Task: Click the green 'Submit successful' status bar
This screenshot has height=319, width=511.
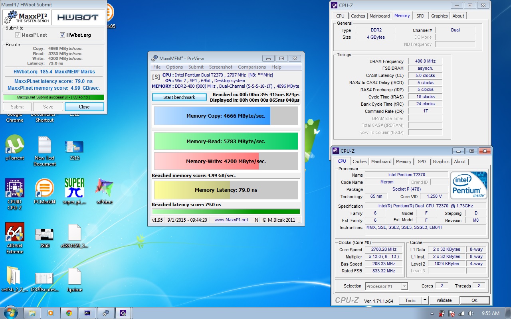Action: [x=53, y=97]
